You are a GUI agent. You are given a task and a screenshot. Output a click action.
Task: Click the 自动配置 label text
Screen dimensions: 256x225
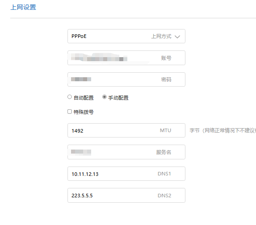pos(84,98)
